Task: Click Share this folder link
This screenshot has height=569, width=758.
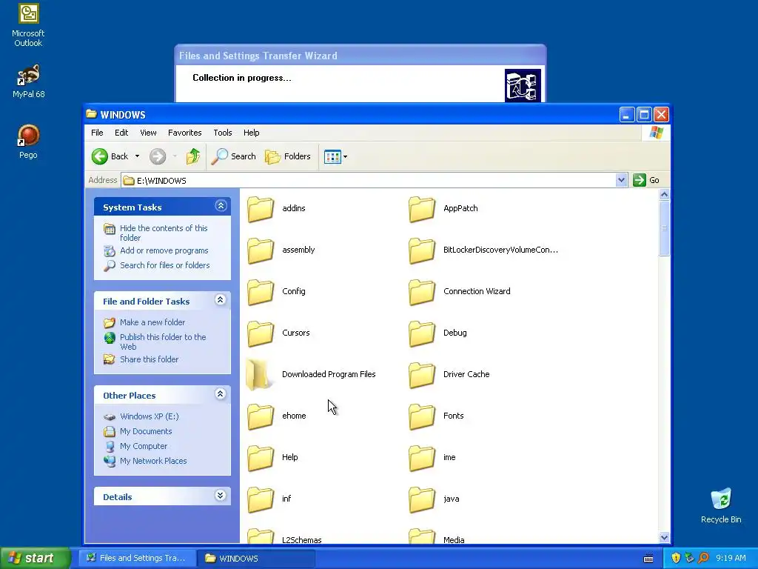Action: click(149, 359)
